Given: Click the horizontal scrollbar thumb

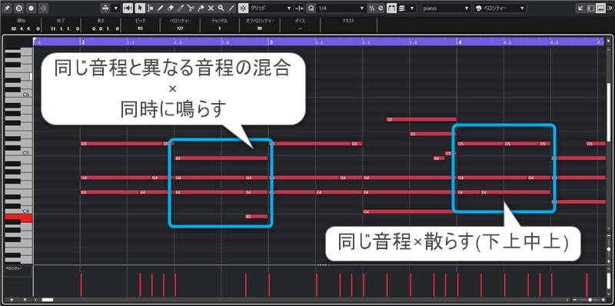Looking at the screenshot, I should click(48, 300).
